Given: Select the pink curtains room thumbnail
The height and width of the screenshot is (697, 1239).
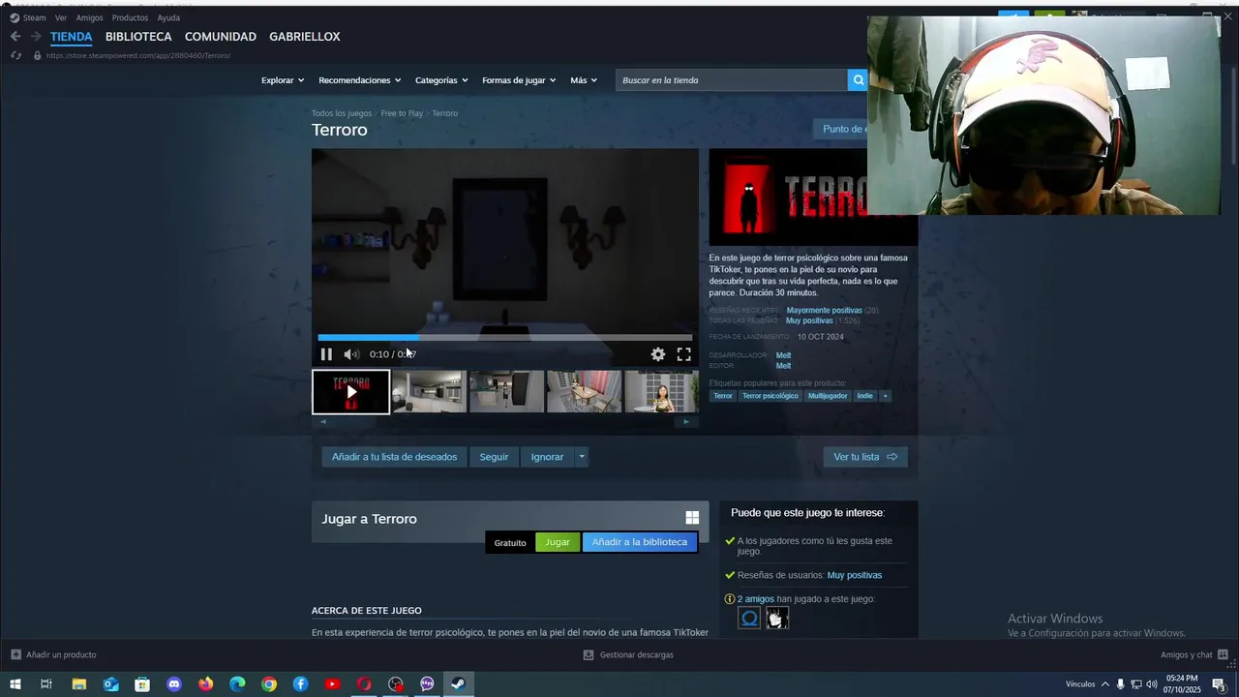Looking at the screenshot, I should (585, 392).
